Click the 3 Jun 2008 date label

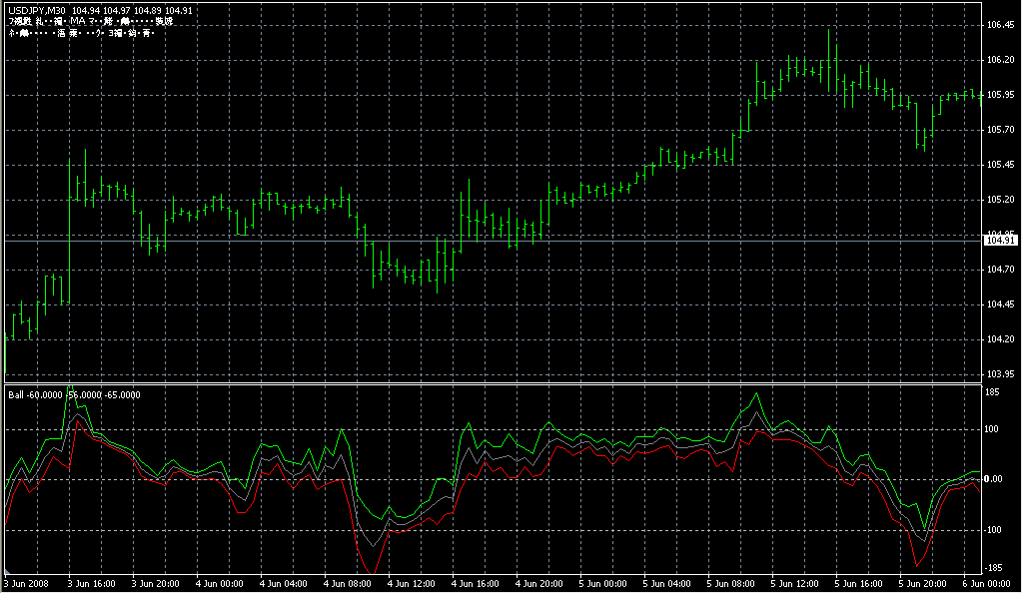click(27, 584)
